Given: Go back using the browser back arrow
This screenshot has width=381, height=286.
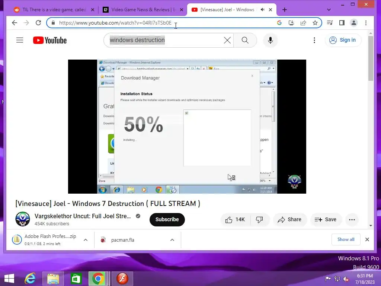Looking at the screenshot, I should 15,23.
